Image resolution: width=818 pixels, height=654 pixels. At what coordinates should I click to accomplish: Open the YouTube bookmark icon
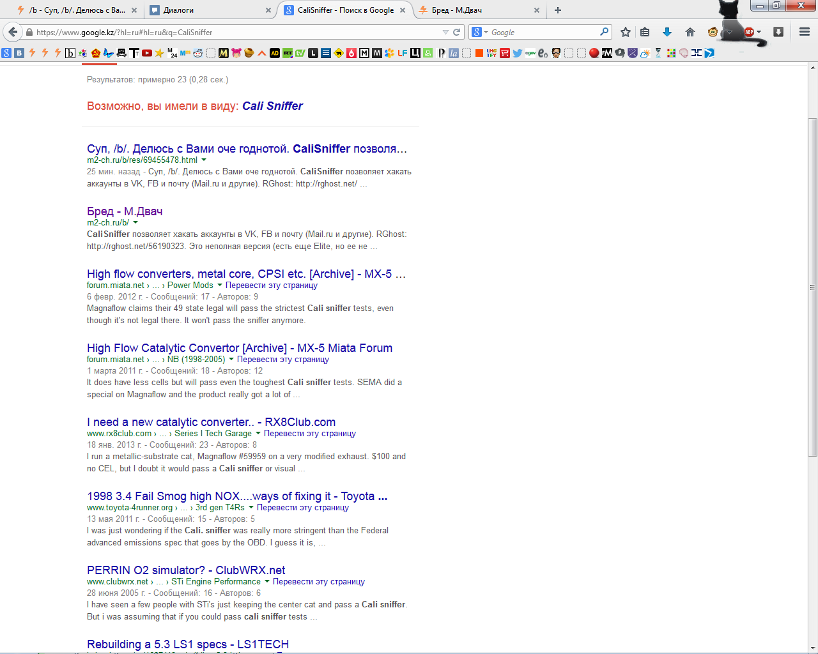(147, 53)
